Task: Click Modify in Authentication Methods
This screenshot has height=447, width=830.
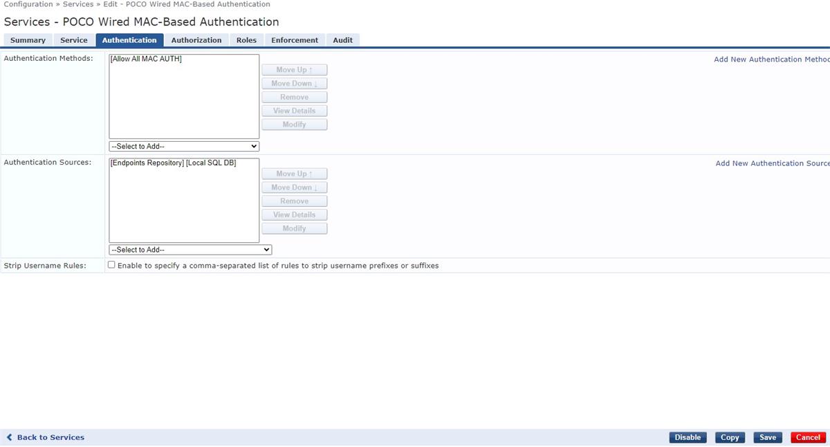Action: [x=295, y=125]
